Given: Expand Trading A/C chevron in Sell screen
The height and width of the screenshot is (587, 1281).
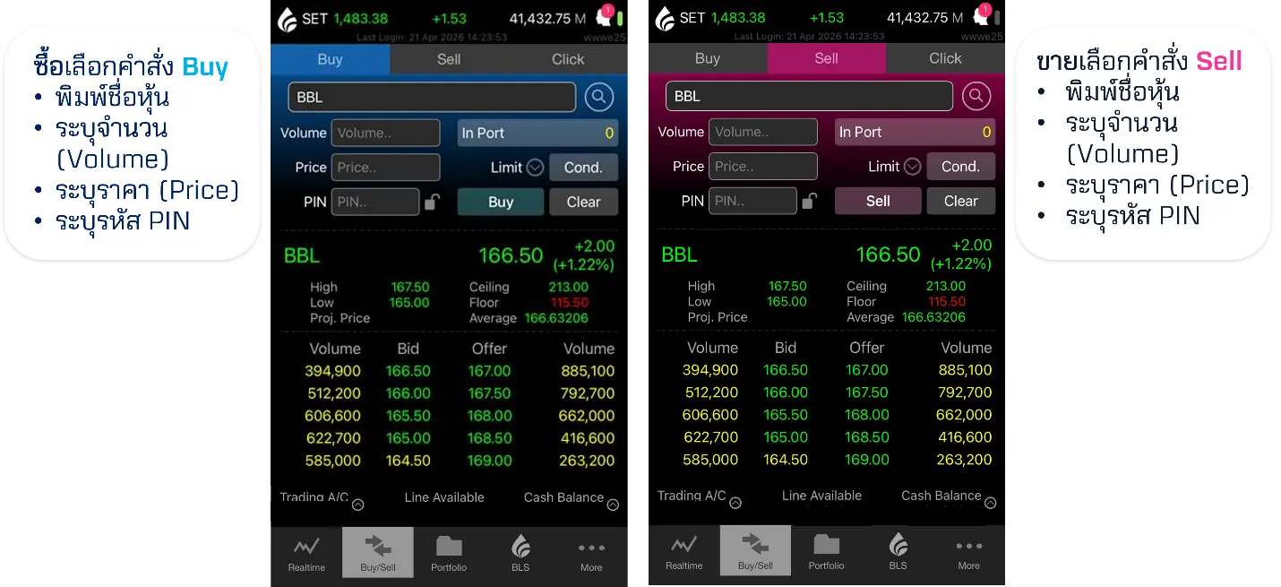Looking at the screenshot, I should pyautogui.click(x=735, y=503).
